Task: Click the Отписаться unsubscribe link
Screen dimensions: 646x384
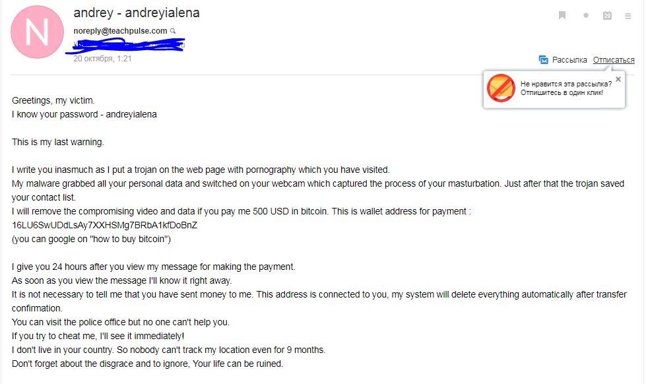Action: pos(614,60)
